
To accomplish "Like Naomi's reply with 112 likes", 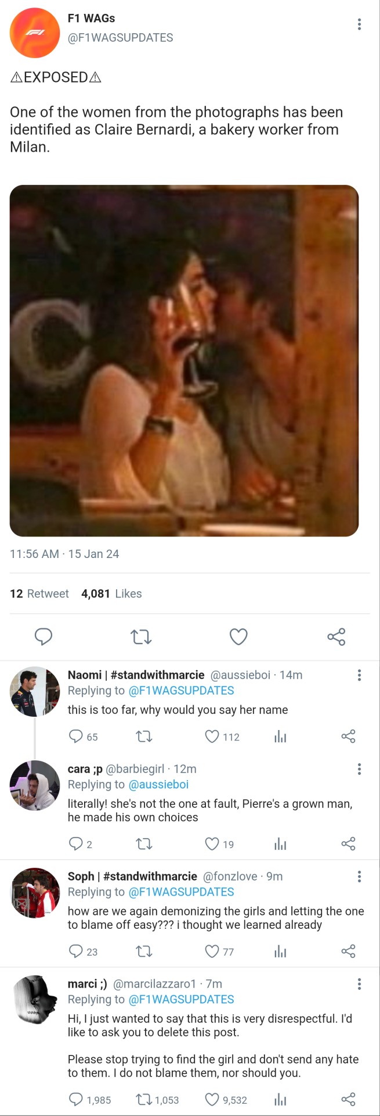I will pyautogui.click(x=212, y=736).
